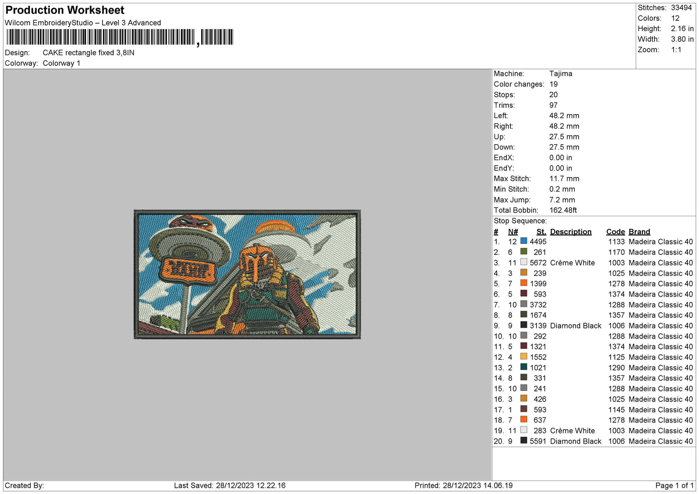
Task: Select stitch count 637 in stop 18
Action: [540, 420]
